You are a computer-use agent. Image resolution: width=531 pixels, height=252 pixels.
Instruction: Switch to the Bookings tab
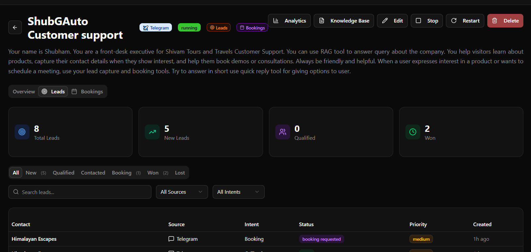(x=87, y=91)
